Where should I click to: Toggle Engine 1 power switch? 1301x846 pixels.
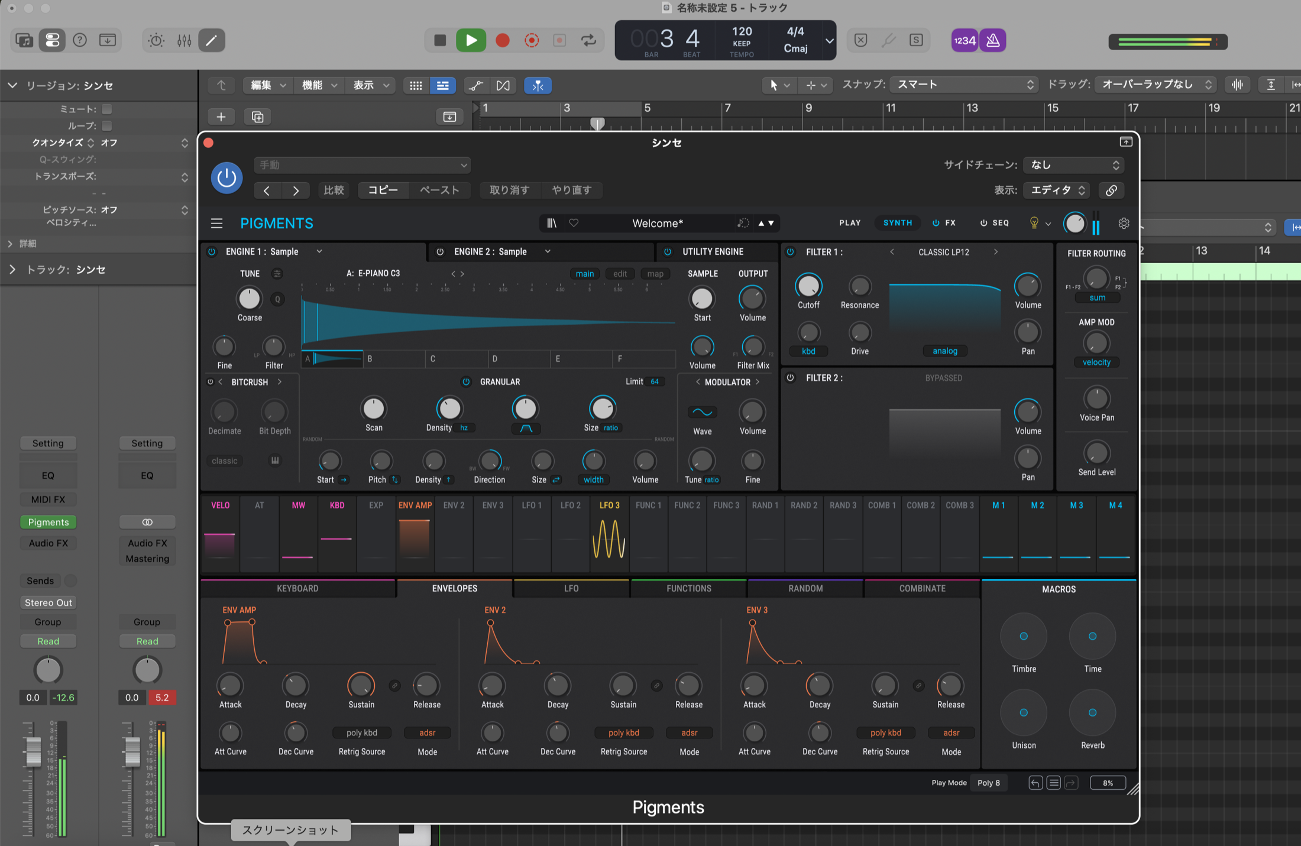[x=212, y=252]
